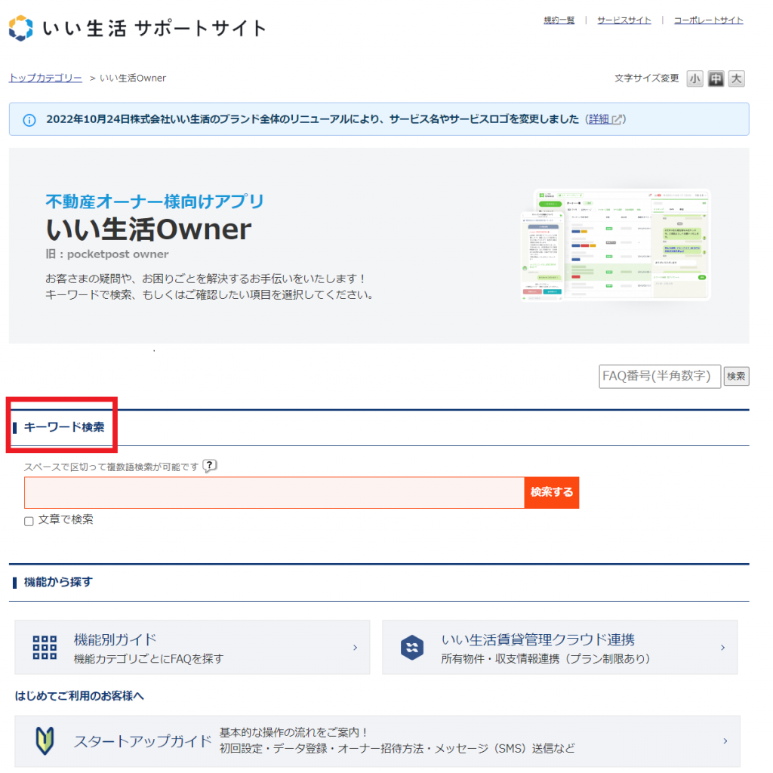Click the いい生活 logo icon
773x773 pixels.
click(21, 28)
